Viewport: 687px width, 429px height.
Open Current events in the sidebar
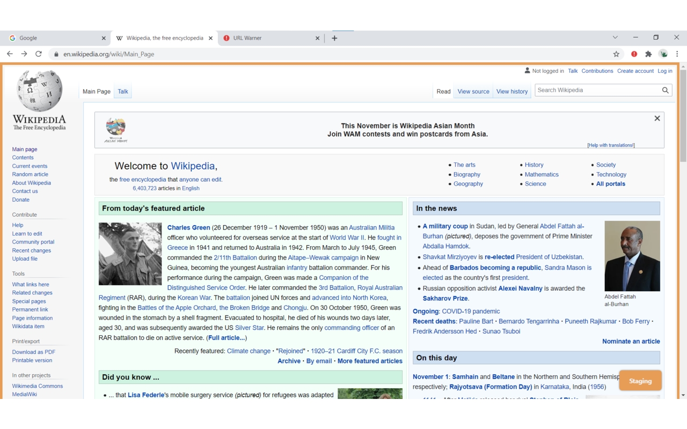pos(30,166)
